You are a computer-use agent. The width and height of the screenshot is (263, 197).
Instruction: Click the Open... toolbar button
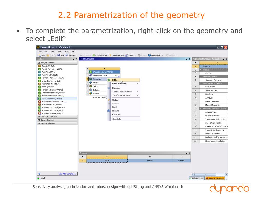tap(51, 55)
